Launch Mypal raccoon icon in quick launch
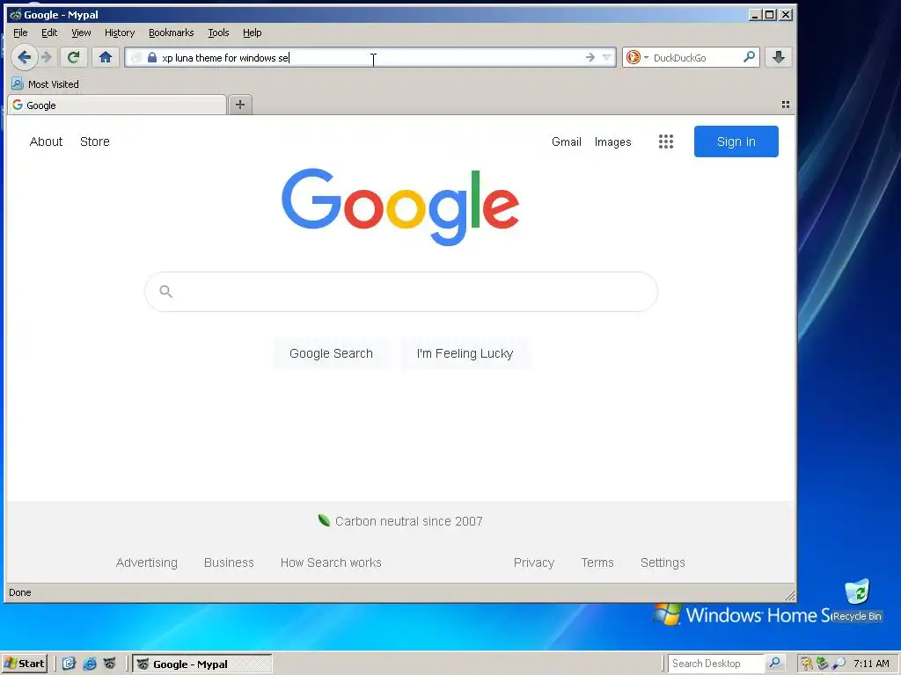The width and height of the screenshot is (901, 675). tap(109, 664)
